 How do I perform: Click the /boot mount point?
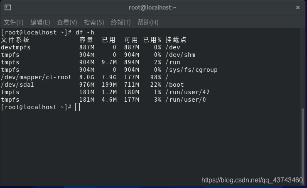click(x=174, y=85)
